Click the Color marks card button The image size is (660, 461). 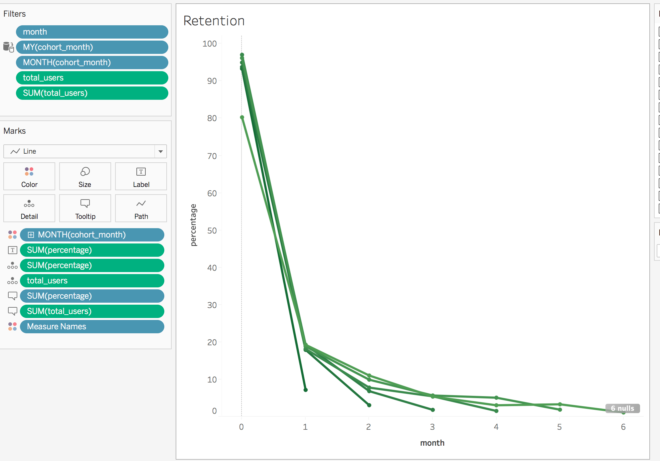tap(29, 176)
